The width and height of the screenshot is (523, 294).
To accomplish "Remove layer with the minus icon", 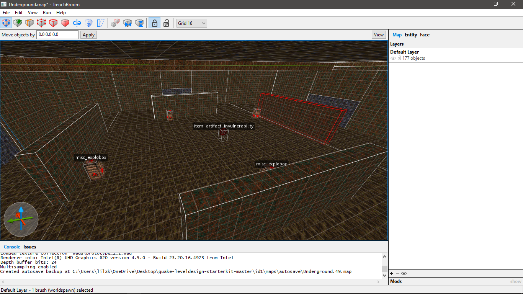I will (397, 273).
